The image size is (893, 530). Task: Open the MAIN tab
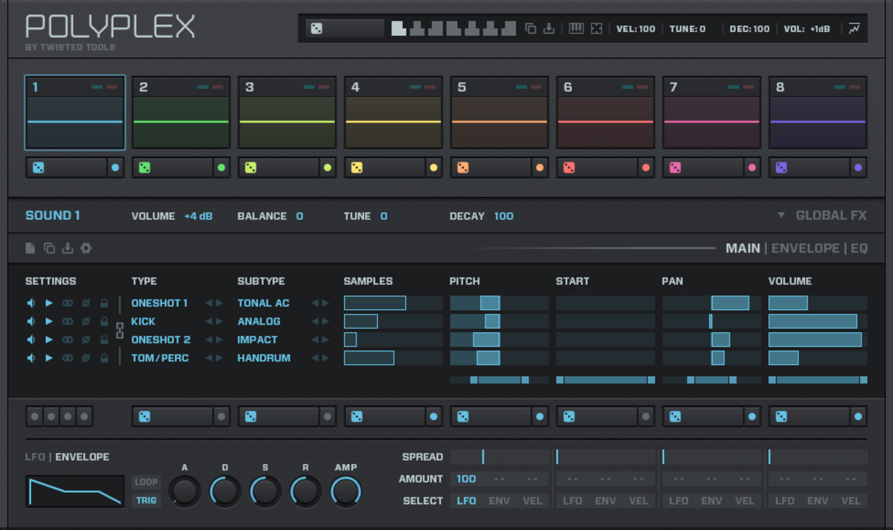pyautogui.click(x=743, y=248)
